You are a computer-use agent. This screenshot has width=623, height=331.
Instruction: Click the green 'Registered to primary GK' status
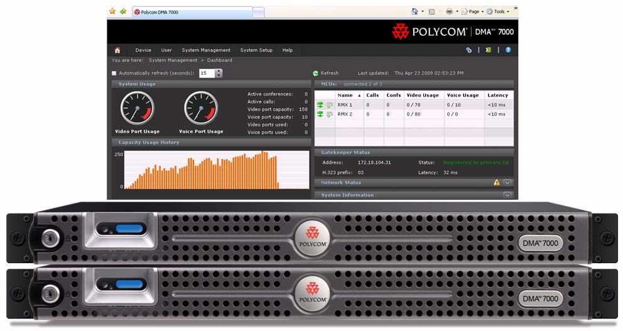476,163
